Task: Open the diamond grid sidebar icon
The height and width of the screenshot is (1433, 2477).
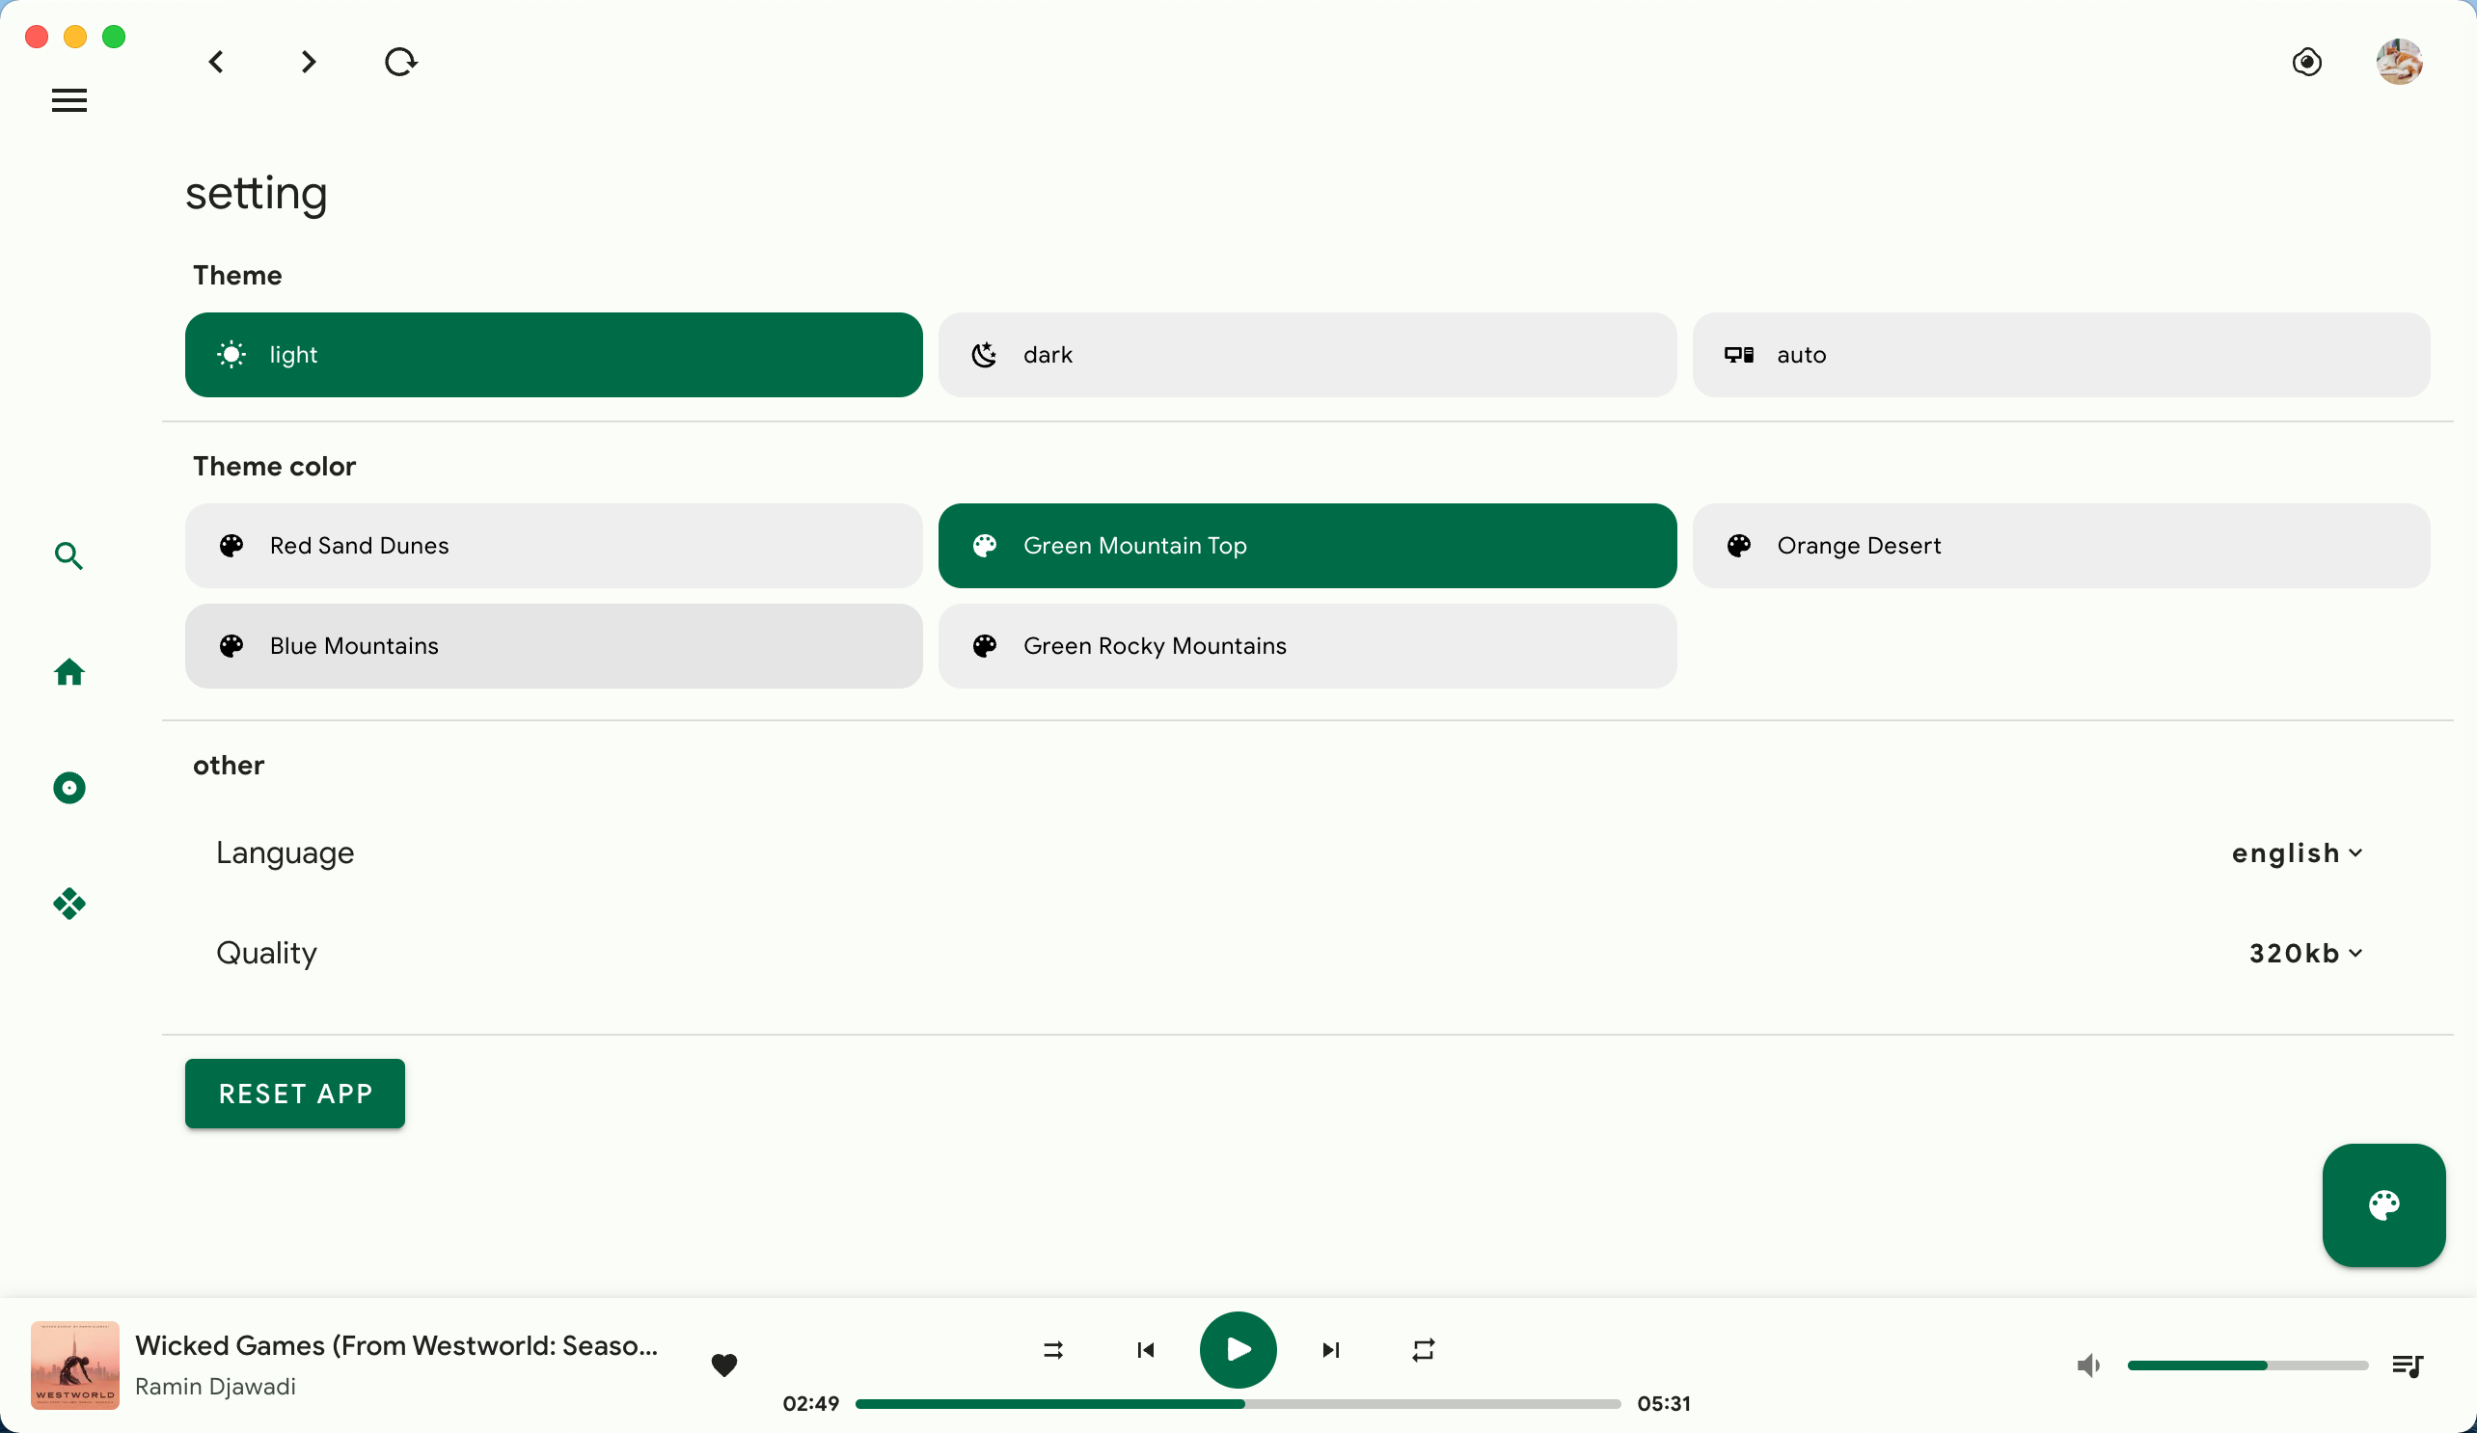Action: tap(68, 905)
